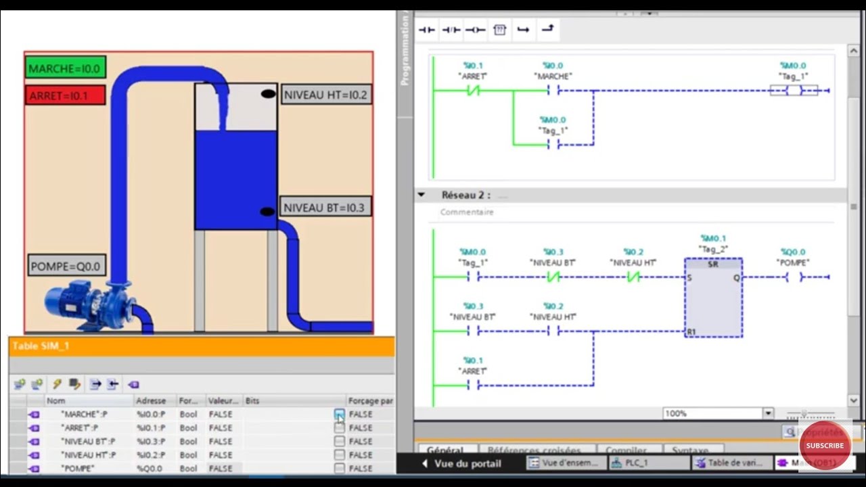Image resolution: width=866 pixels, height=487 pixels.
Task: Click the tag icon of the ARRET row
Action: [34, 427]
